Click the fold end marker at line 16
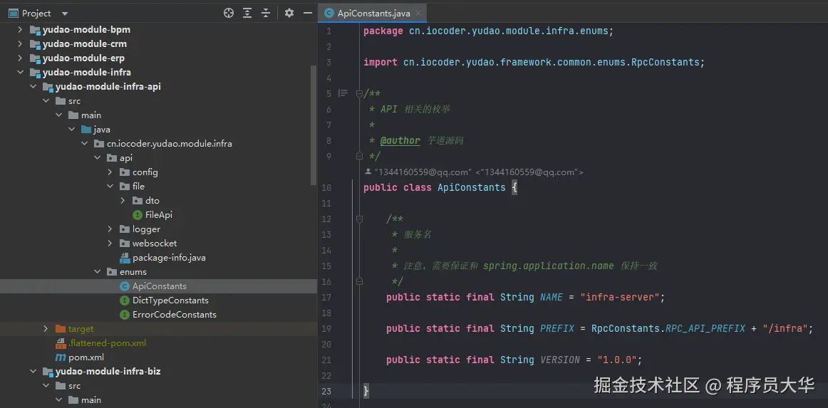This screenshot has width=828, height=408. point(359,281)
